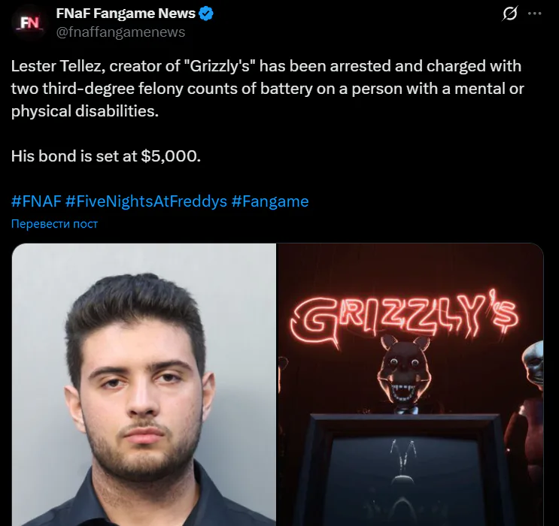This screenshot has height=526, width=559.
Task: Visit the @fnaffangamenews handle
Action: [x=120, y=32]
